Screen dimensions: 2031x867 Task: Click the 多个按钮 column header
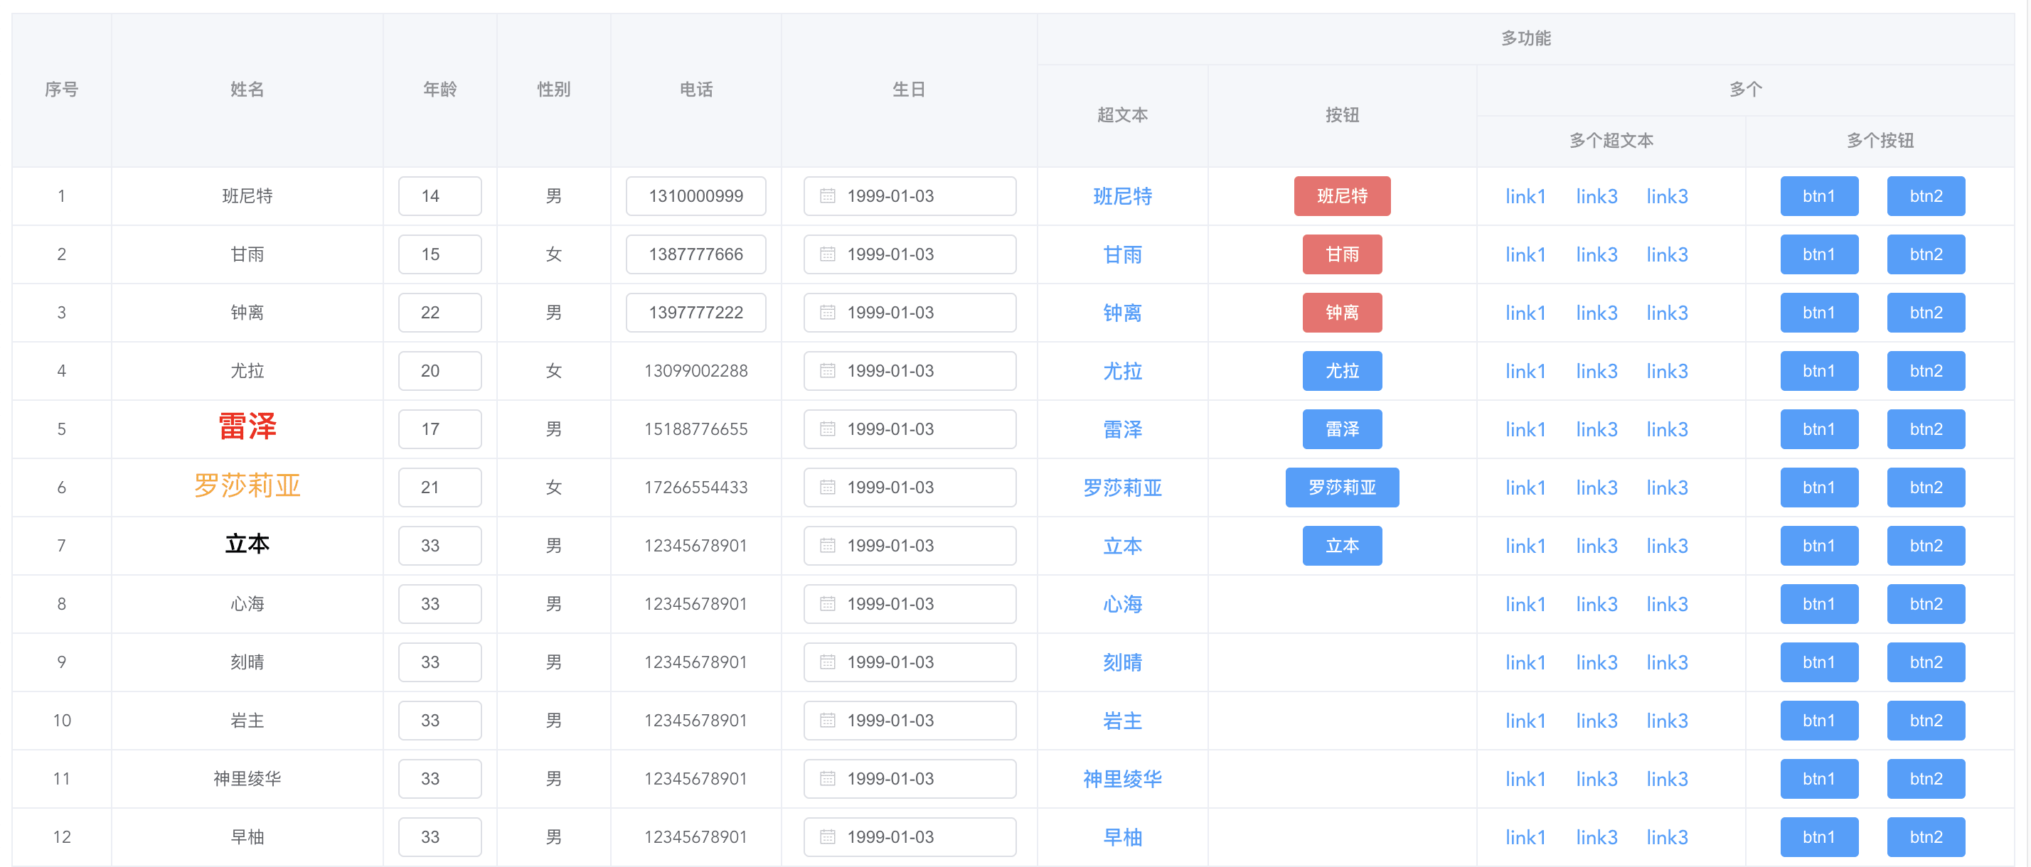pos(1880,141)
